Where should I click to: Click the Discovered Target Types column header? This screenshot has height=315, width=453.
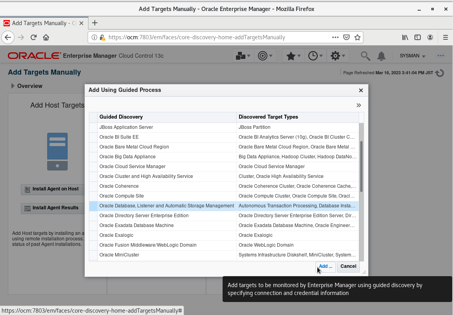297,117
